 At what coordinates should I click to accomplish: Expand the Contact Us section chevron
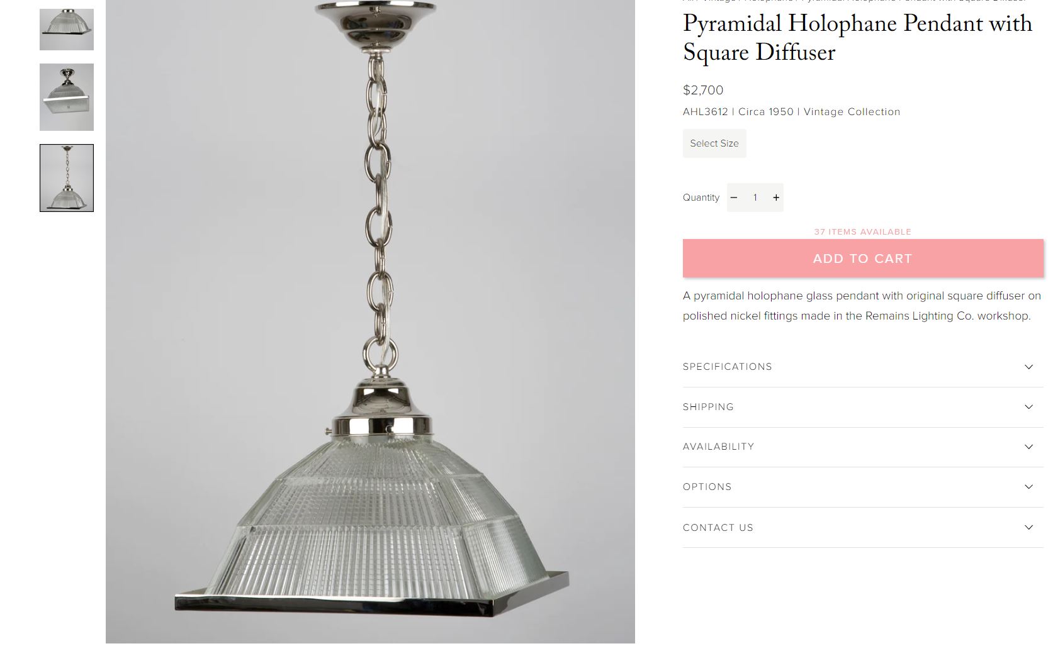point(1028,527)
